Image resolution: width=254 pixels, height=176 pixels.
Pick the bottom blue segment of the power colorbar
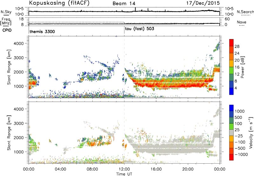click(x=231, y=91)
